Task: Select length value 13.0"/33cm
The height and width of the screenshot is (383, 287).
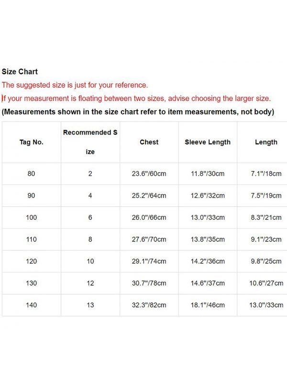Action: 266,305
